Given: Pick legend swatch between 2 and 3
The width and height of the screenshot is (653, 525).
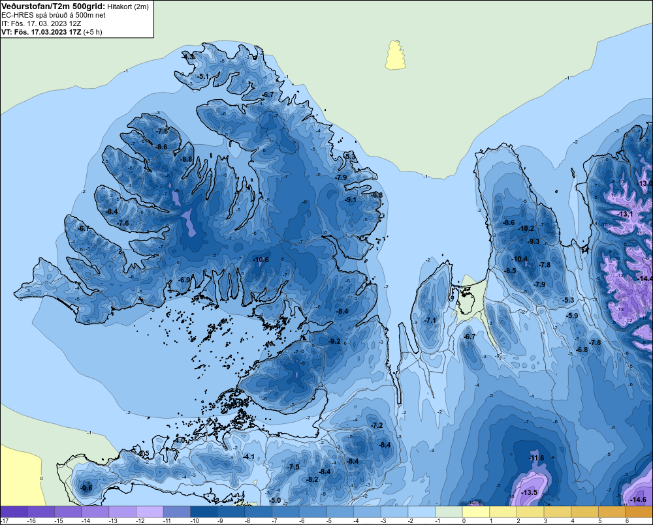Looking at the screenshot, I should tap(530, 512).
